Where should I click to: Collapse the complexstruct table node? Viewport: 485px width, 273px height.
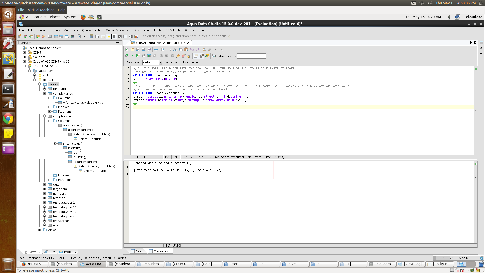pyautogui.click(x=45, y=116)
